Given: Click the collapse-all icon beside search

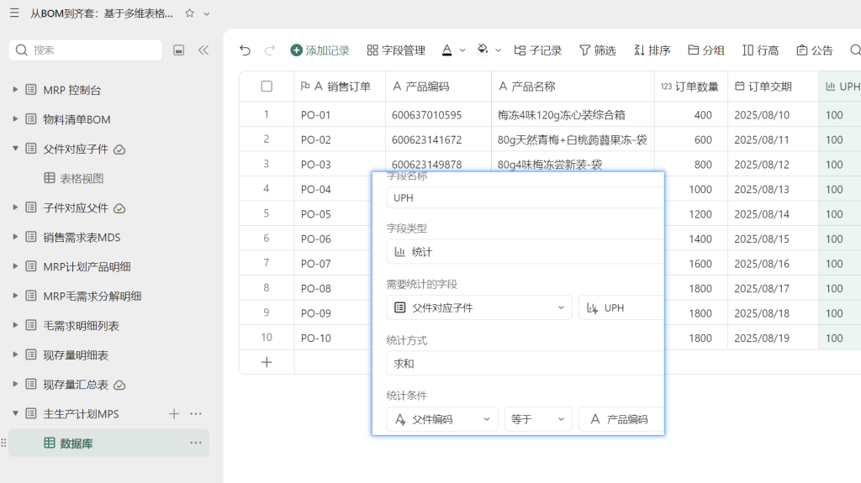Looking at the screenshot, I should 178,50.
